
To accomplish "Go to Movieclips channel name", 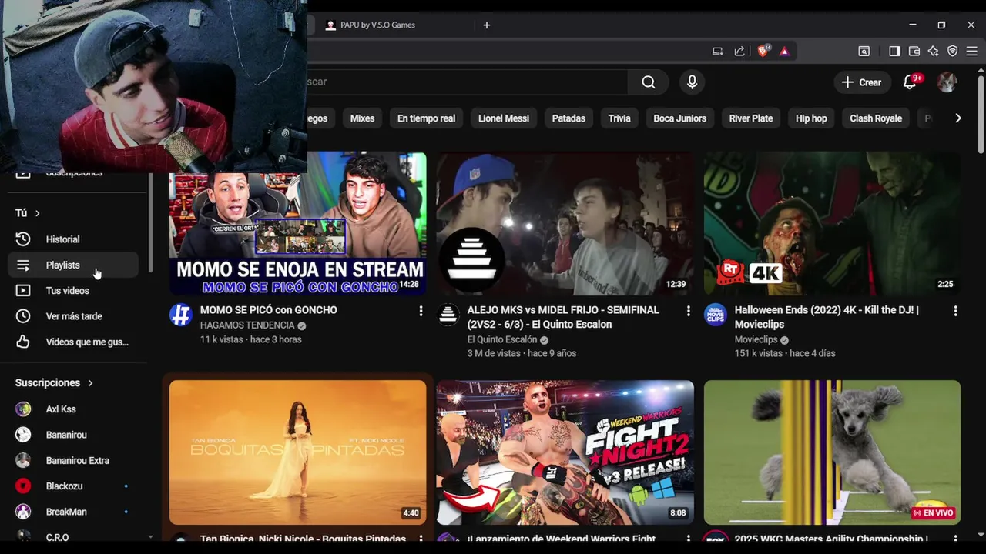I will (x=756, y=340).
